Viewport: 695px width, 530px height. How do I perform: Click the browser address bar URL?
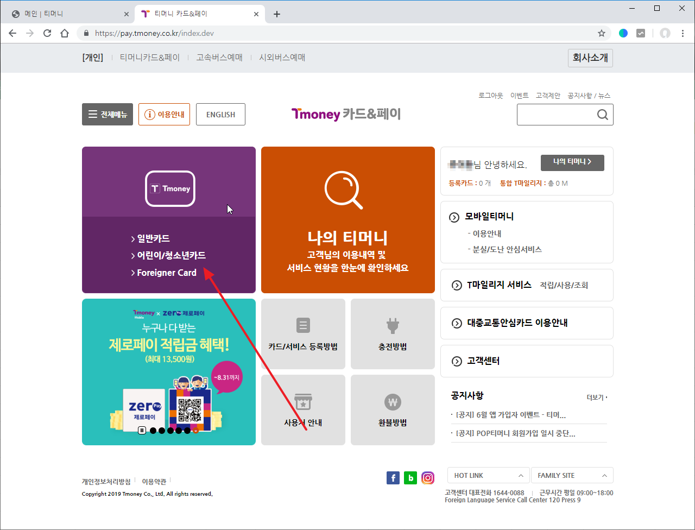(154, 33)
